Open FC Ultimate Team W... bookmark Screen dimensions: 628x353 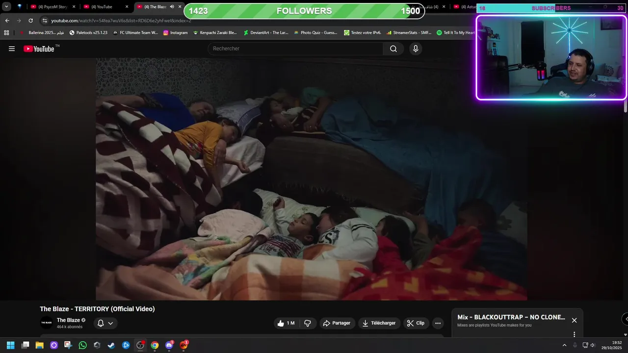point(135,33)
